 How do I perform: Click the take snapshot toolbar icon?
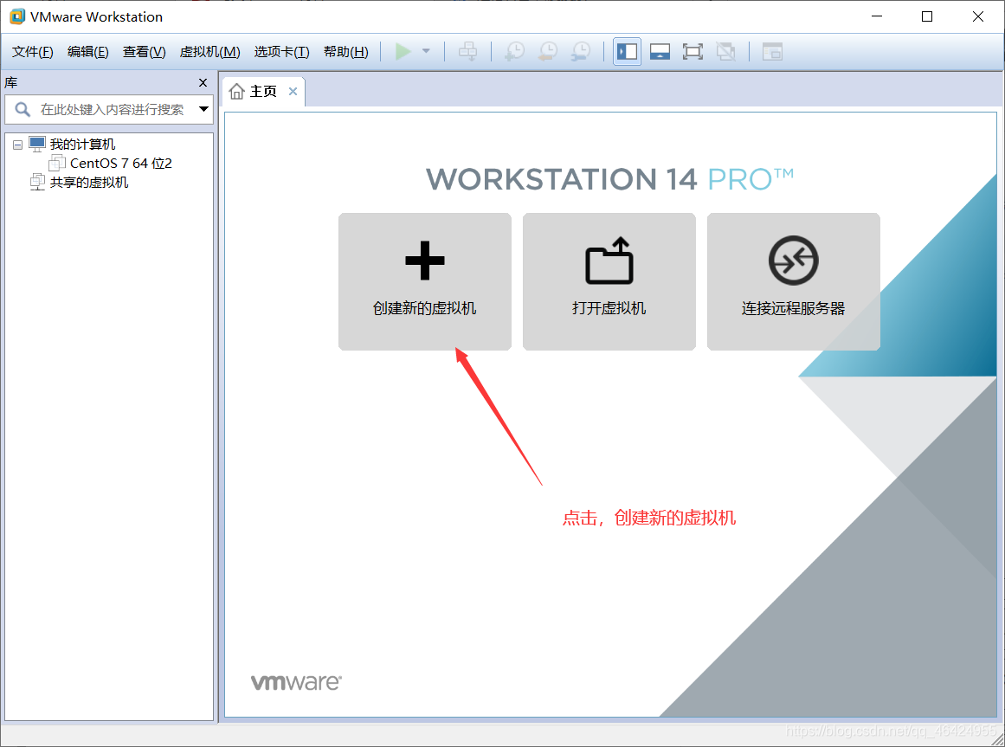[x=515, y=51]
